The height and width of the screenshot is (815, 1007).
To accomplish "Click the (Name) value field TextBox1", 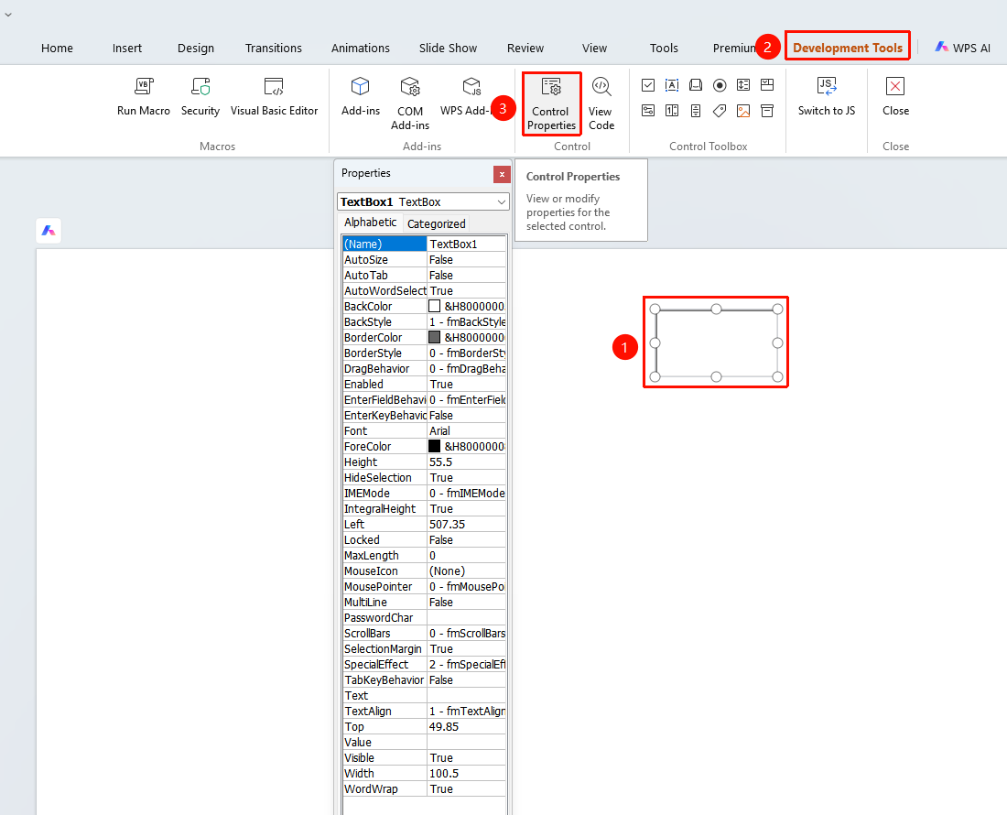I will point(467,244).
